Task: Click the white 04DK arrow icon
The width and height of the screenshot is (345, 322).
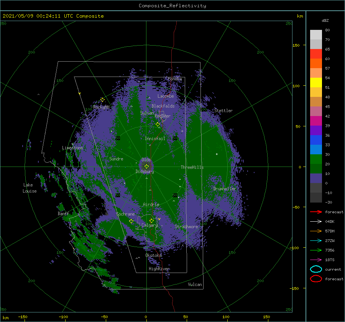Action: tap(316, 221)
